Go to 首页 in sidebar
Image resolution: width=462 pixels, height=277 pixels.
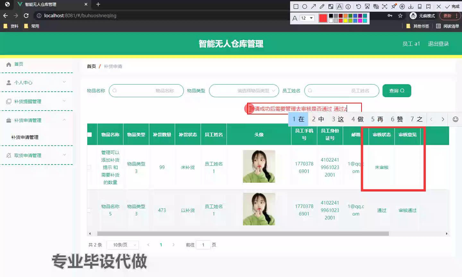(19, 64)
